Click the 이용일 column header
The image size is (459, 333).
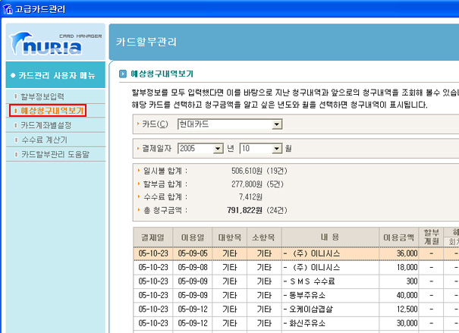pos(192,237)
